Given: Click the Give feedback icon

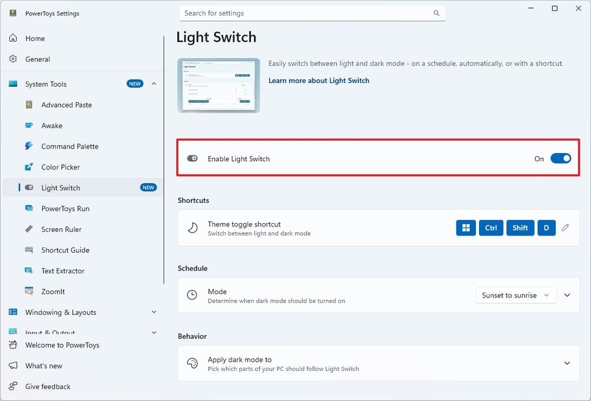Looking at the screenshot, I should pos(13,387).
